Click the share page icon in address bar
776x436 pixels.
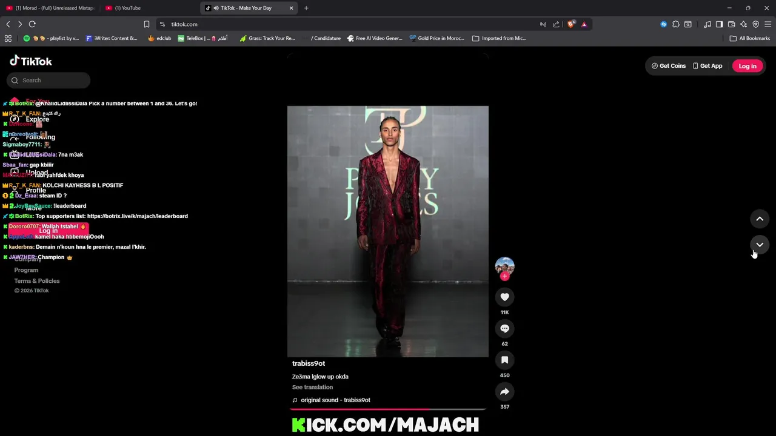click(556, 24)
